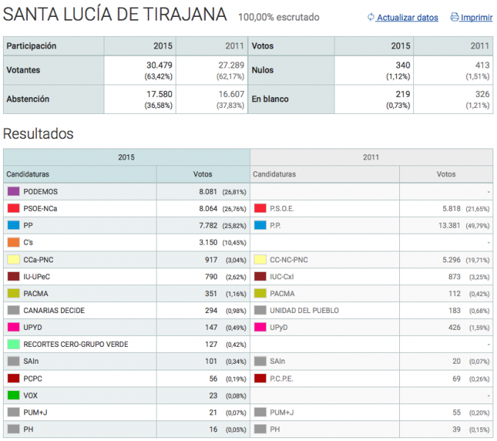Screen dimensions: 497x441
Task: Click the 2015 Votos results column header
Action: (x=203, y=174)
